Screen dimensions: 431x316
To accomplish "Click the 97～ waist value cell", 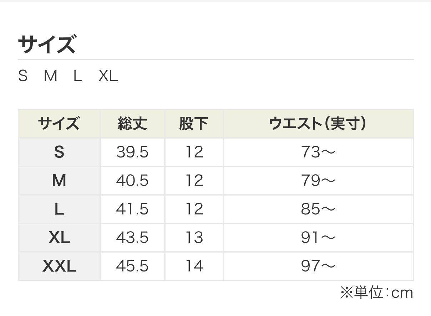I will coord(318,266).
